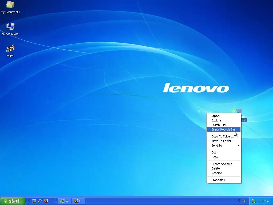Click the Start button
The width and height of the screenshot is (273, 205).
pyautogui.click(x=13, y=201)
